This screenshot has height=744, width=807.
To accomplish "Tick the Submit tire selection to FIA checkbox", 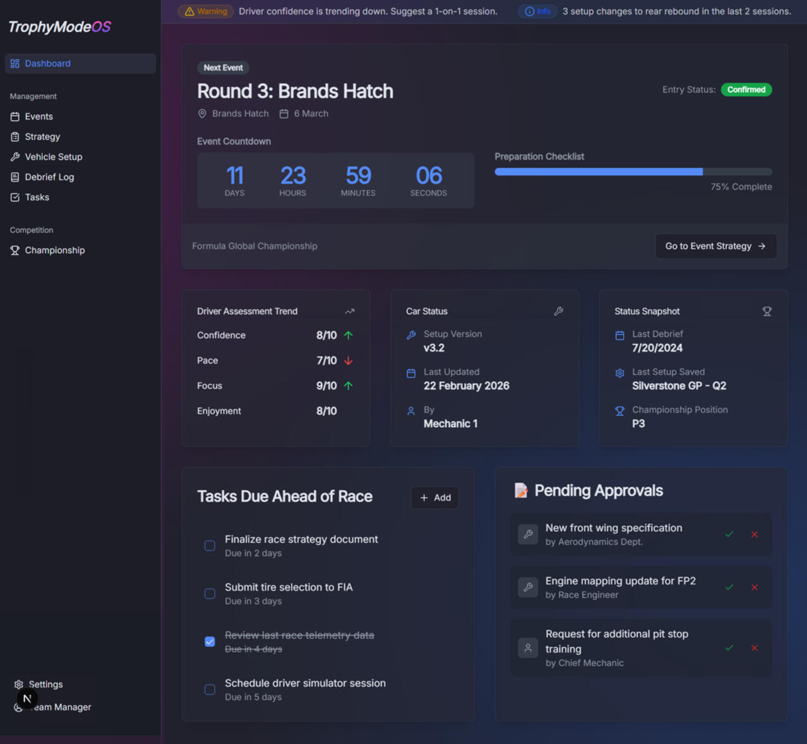I will pyautogui.click(x=210, y=594).
